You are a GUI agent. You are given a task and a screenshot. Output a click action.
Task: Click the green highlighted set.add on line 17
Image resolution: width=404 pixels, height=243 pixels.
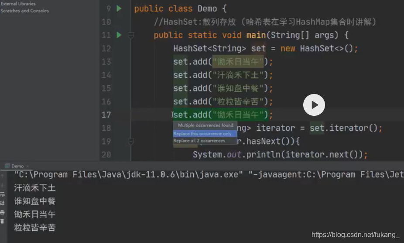pos(221,115)
